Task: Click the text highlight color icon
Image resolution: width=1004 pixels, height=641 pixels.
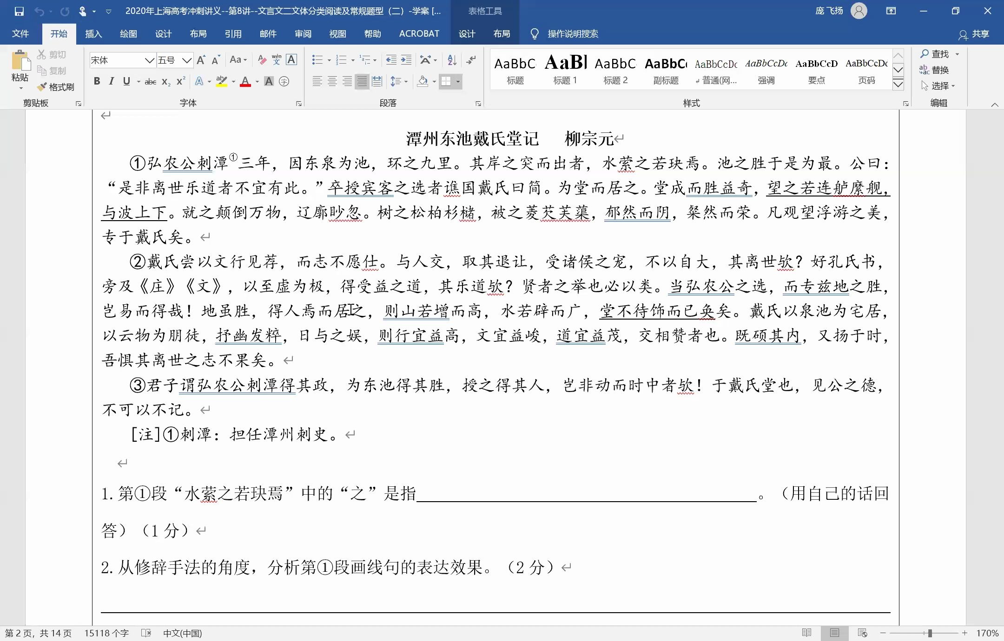Action: (x=223, y=82)
